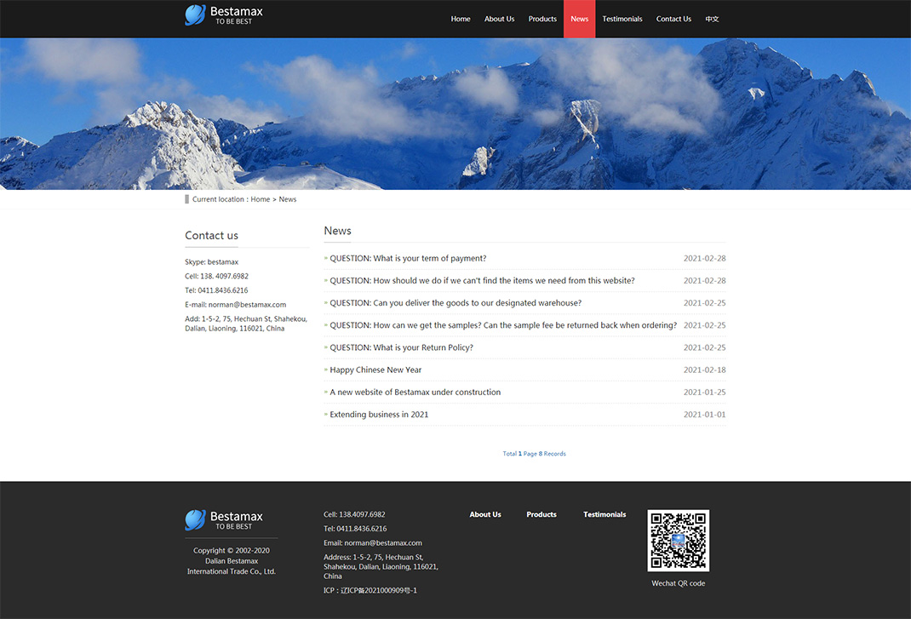Select the highlighted News tab

tap(579, 19)
